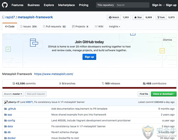The width and height of the screenshot is (178, 140).
Task: Click the This repository search scope label
Action: [x=106, y=5]
